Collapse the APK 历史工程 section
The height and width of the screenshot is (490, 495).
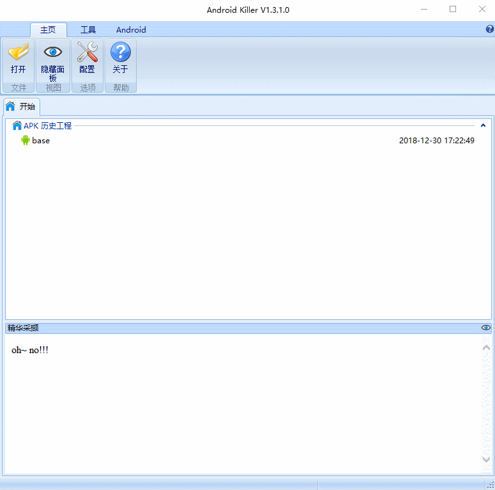pos(483,125)
